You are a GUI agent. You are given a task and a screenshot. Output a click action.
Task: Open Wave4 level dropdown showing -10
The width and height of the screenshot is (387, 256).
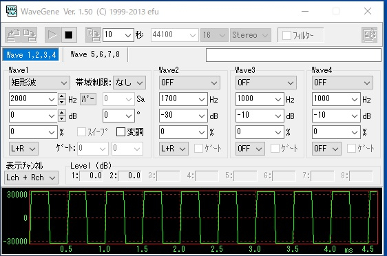click(355, 116)
